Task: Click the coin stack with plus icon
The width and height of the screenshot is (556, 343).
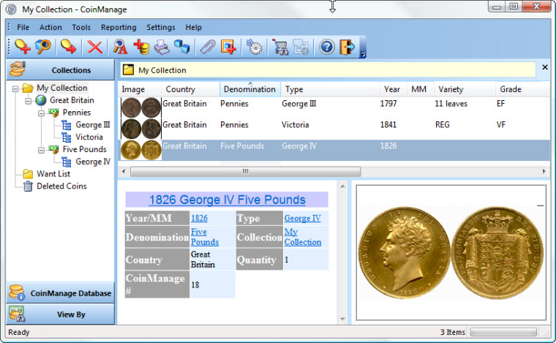Action: pyautogui.click(x=141, y=47)
